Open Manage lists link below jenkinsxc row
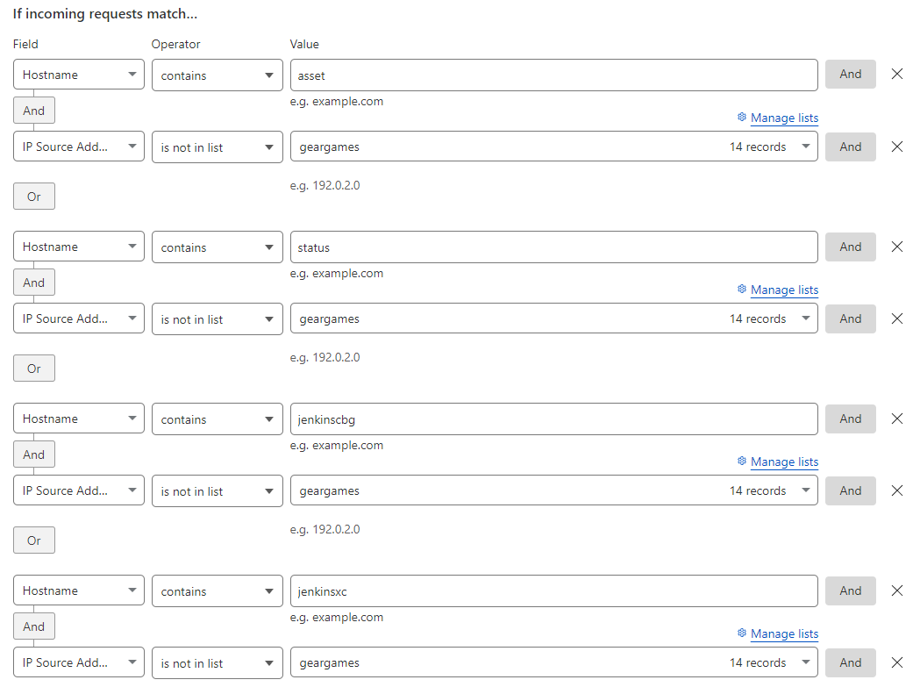Screen dimensions: 913x687 pyautogui.click(x=784, y=634)
